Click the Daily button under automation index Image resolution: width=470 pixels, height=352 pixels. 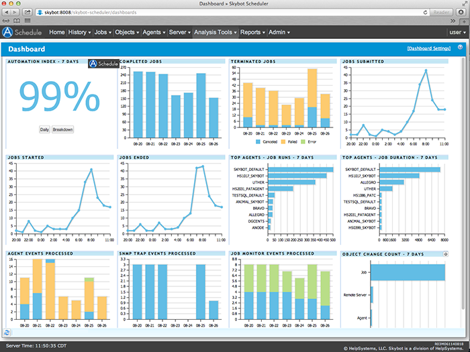pyautogui.click(x=44, y=129)
